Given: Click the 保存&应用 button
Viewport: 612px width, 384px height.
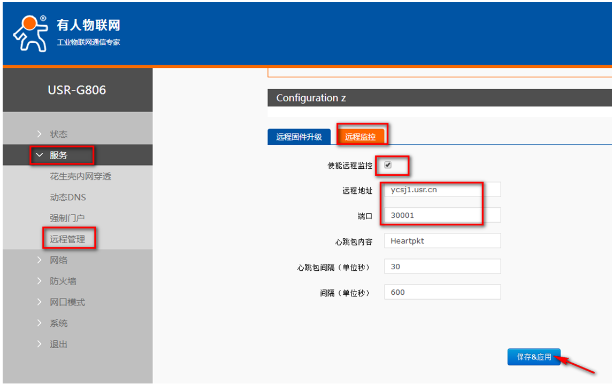Looking at the screenshot, I should coord(533,357).
